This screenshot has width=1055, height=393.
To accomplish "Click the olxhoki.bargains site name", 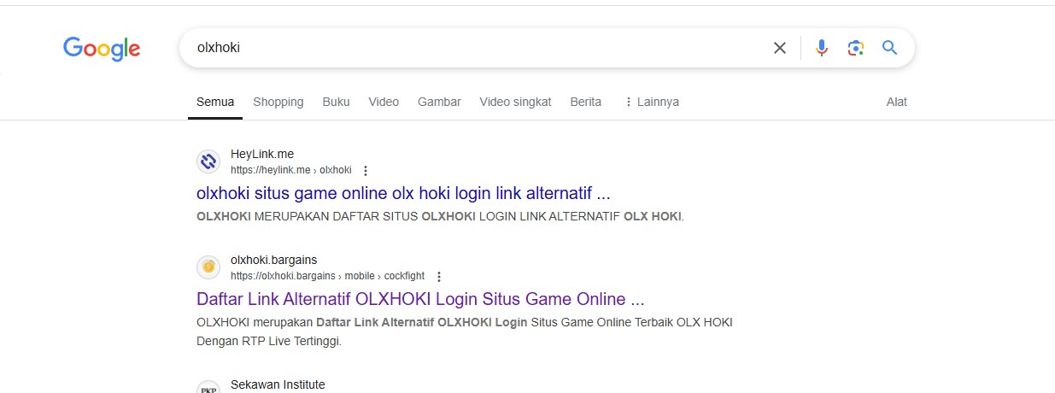I will pos(273,261).
